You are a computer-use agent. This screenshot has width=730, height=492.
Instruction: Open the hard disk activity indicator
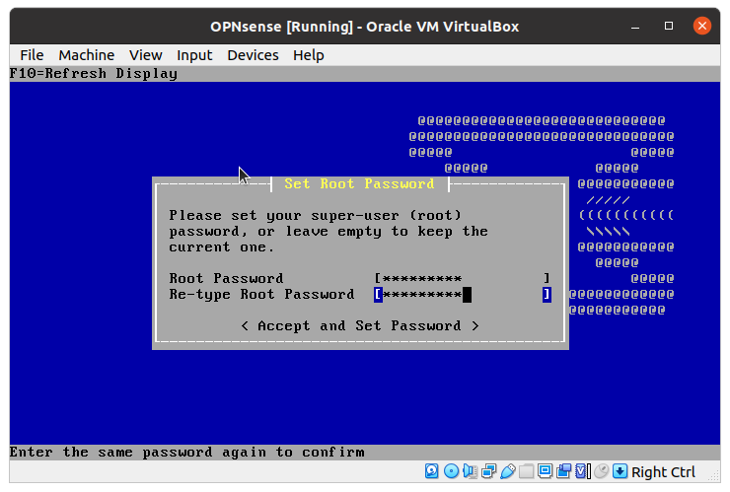pyautogui.click(x=431, y=471)
